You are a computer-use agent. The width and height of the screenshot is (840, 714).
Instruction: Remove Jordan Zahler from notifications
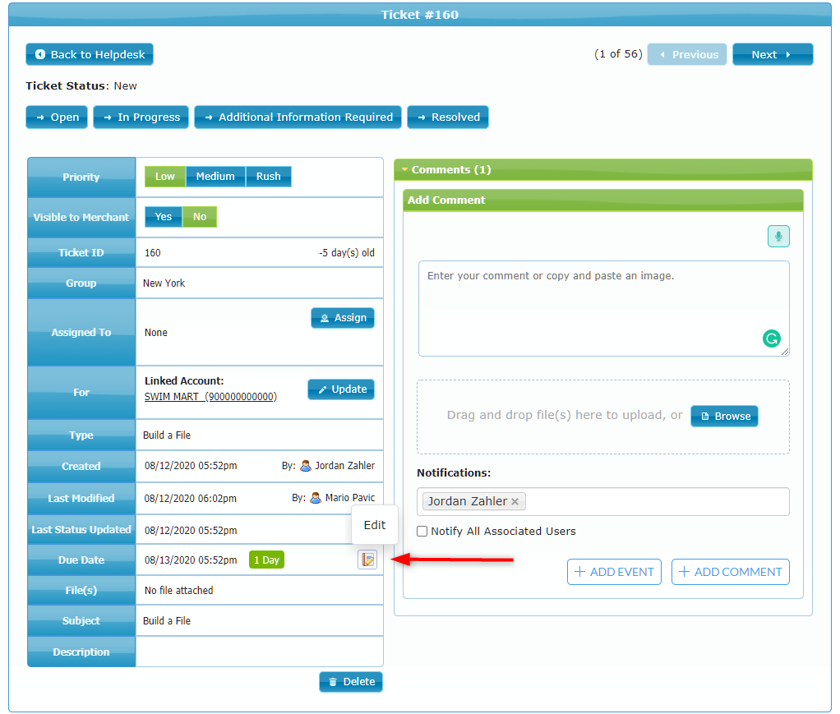515,501
